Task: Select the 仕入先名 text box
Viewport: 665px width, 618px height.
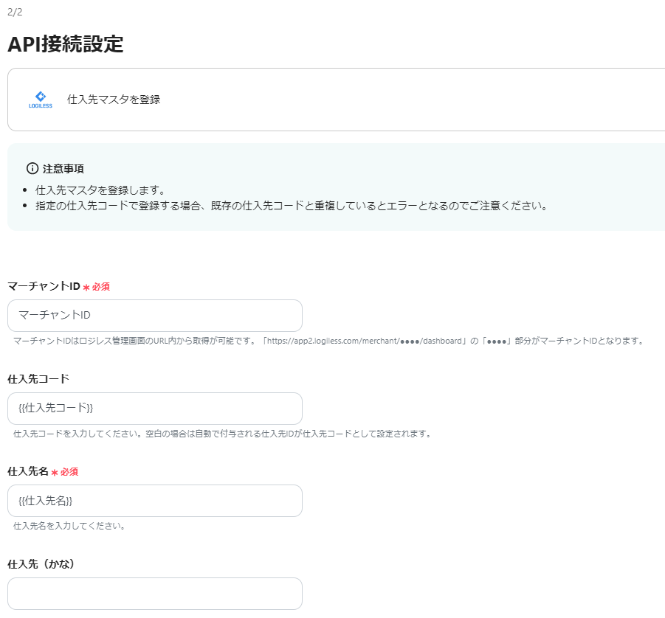Action: pos(155,501)
